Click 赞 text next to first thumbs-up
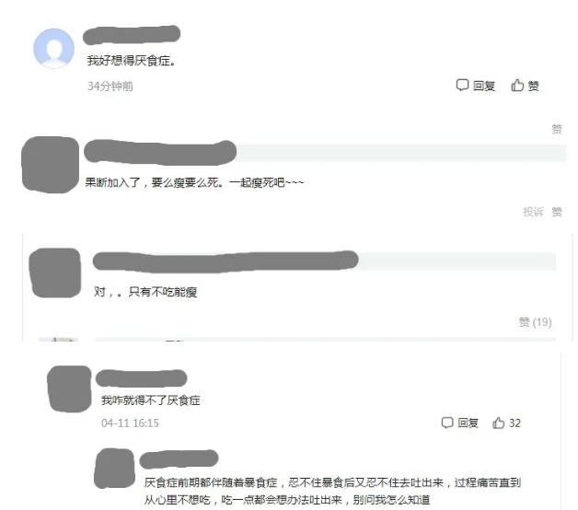Viewport: 578px width, 510px height. click(x=534, y=86)
